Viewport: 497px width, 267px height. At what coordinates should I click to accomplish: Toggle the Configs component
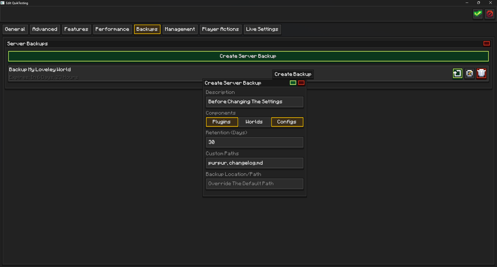[287, 122]
